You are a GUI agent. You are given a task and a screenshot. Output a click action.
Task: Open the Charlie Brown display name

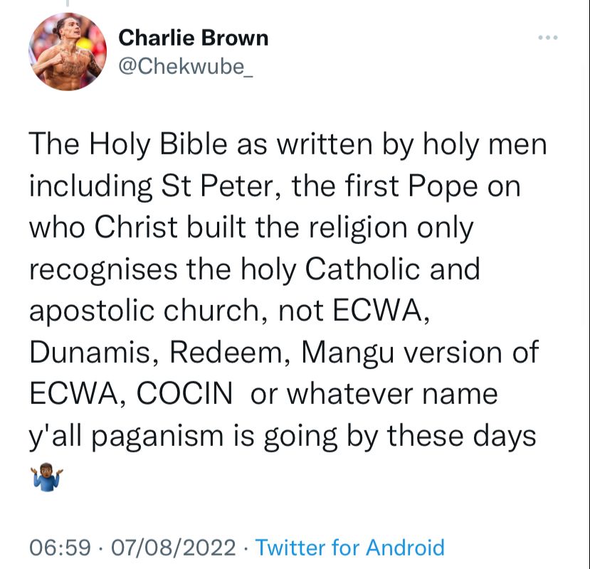193,38
